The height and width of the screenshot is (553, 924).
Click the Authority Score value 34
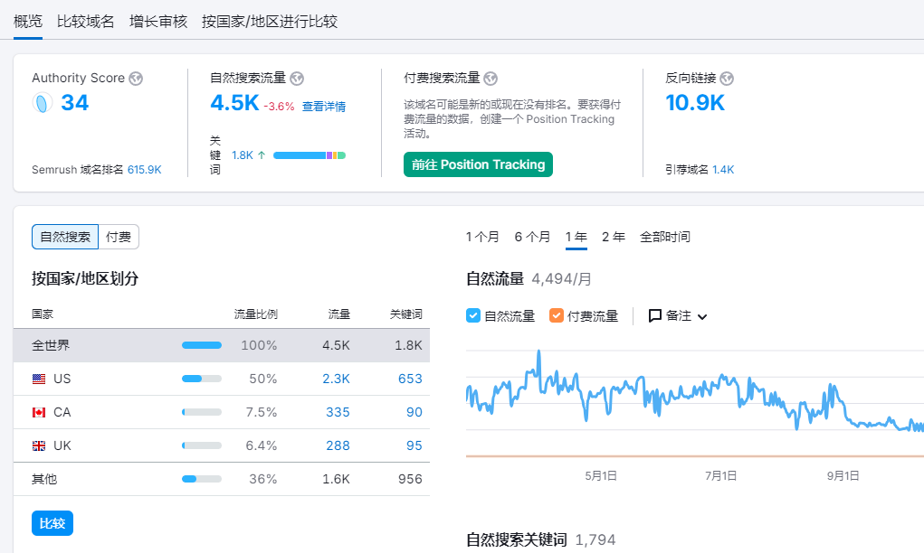click(75, 103)
